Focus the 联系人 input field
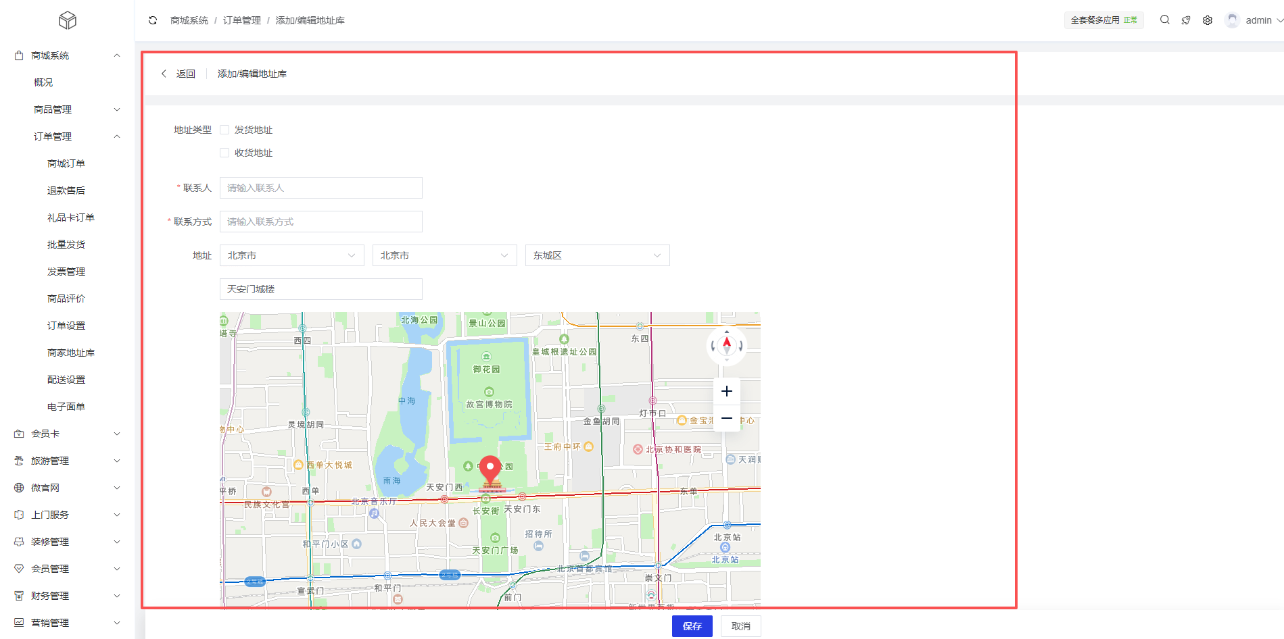Screen dimensions: 1284x639 point(321,188)
